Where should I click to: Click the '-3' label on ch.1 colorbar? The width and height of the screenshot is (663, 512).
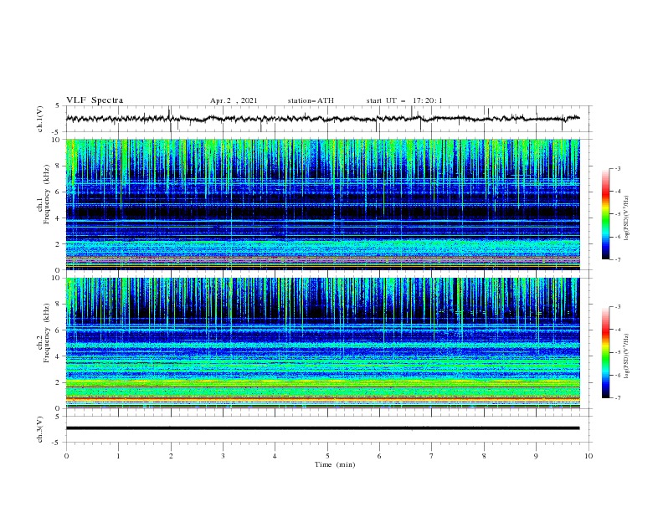pyautogui.click(x=617, y=168)
